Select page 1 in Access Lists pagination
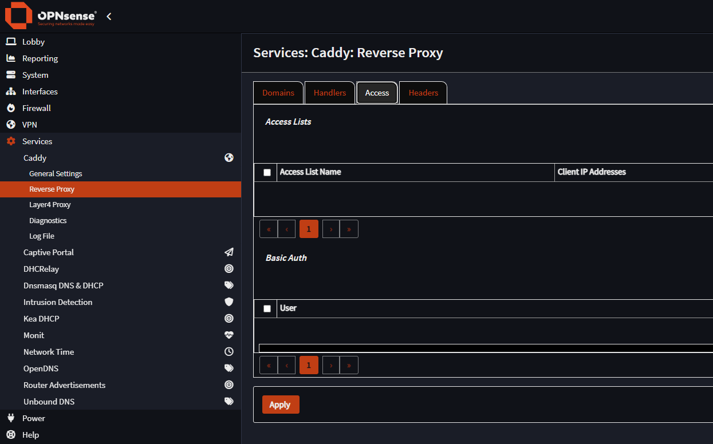The image size is (713, 444). click(309, 229)
